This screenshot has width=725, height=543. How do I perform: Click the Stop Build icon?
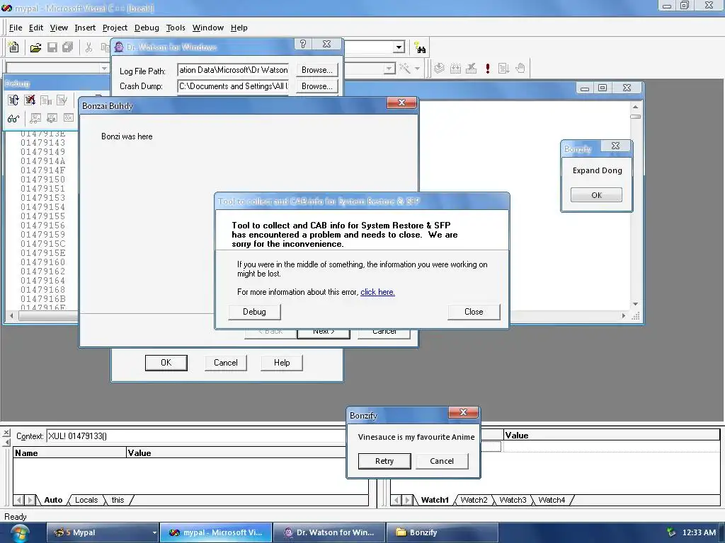(471, 69)
